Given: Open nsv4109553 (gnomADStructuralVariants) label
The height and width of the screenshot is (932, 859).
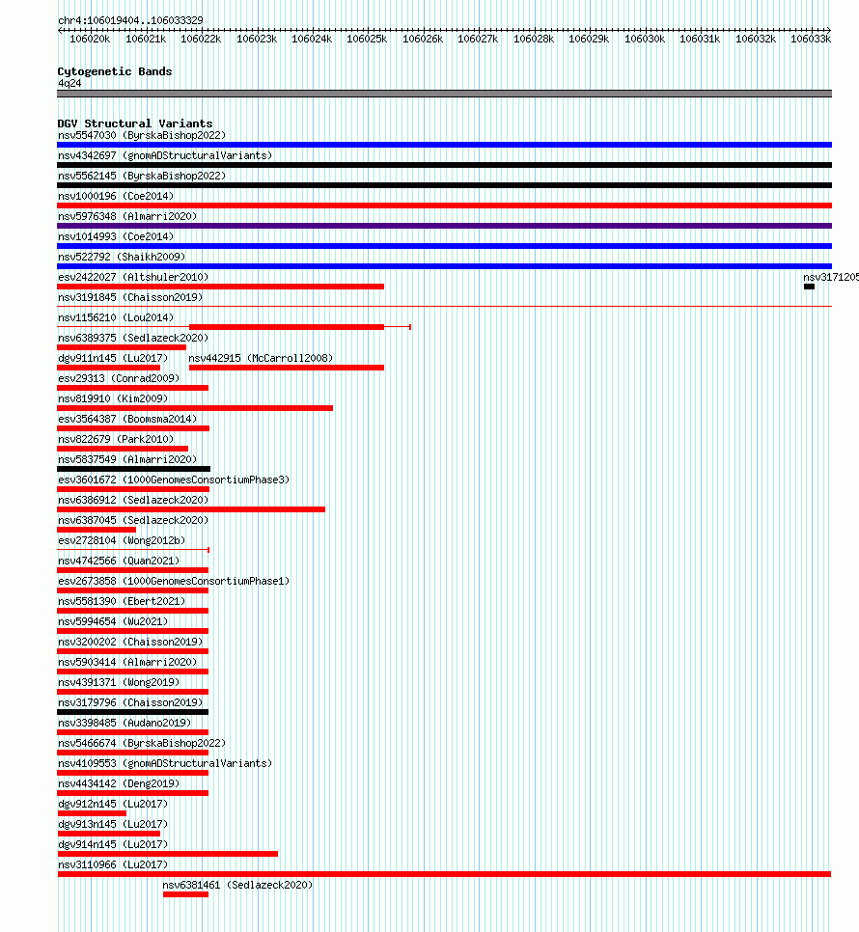Looking at the screenshot, I should [165, 763].
